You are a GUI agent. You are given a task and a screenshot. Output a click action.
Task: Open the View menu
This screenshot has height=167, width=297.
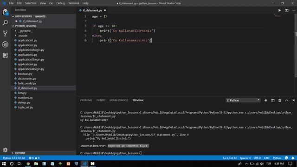click(43, 3)
